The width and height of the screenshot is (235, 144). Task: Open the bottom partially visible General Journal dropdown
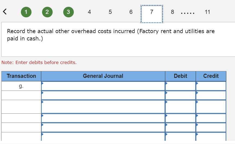[103, 137]
